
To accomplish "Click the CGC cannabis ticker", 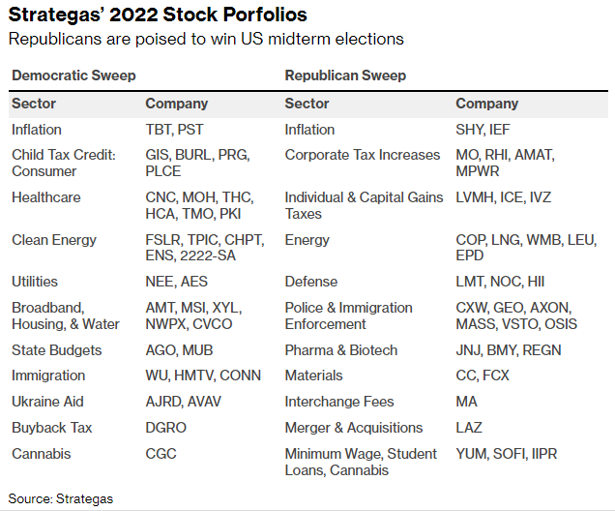I will [x=161, y=453].
